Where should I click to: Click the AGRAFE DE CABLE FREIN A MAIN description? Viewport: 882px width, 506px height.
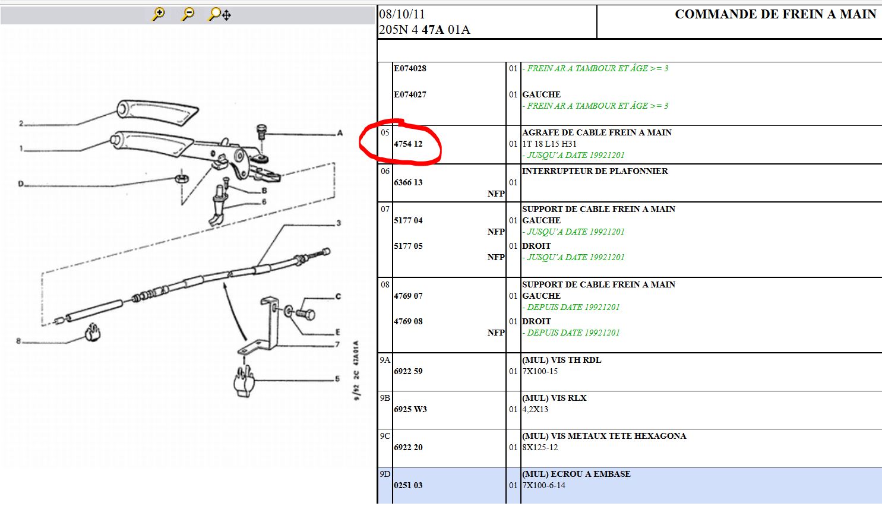pos(596,132)
